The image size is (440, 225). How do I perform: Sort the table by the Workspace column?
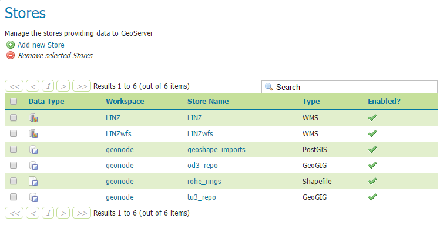[125, 102]
